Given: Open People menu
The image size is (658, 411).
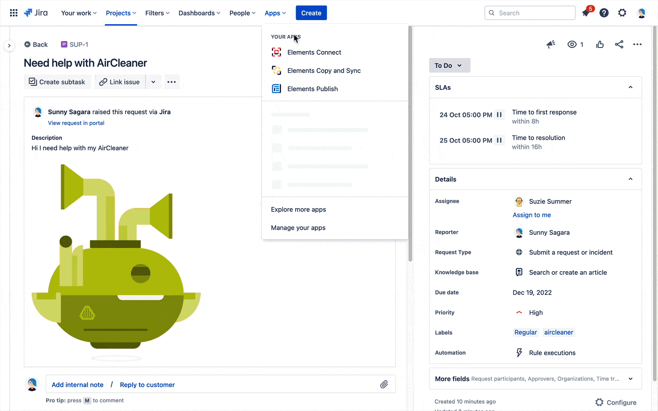Looking at the screenshot, I should 242,13.
